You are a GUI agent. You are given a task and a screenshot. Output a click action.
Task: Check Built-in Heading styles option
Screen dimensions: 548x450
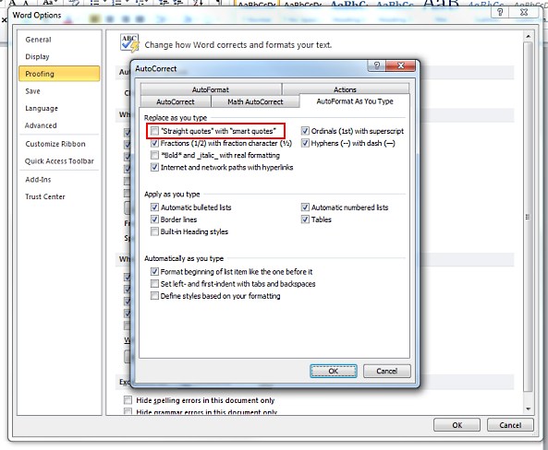tap(154, 231)
